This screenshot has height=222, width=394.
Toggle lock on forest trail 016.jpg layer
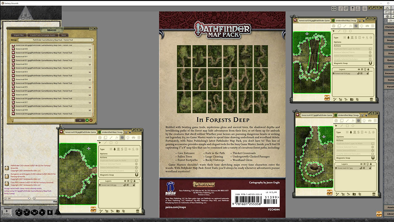click(368, 73)
